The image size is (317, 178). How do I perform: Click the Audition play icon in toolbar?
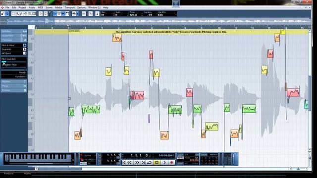point(41,14)
